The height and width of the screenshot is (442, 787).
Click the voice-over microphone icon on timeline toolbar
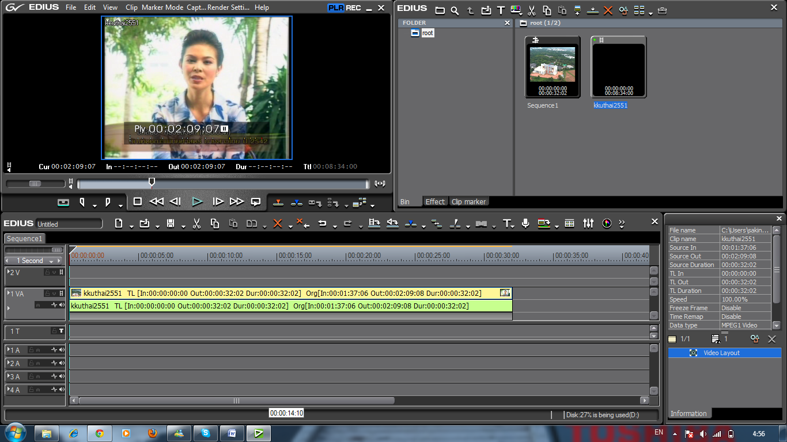(x=526, y=223)
